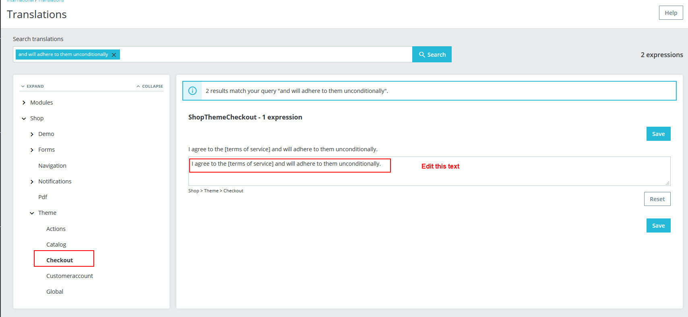The width and height of the screenshot is (688, 317).
Task: Select Modules in the tree
Action: coord(41,103)
